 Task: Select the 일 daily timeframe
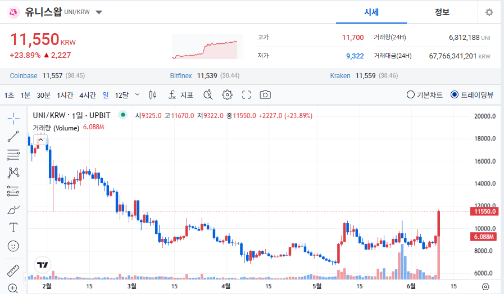click(x=106, y=95)
